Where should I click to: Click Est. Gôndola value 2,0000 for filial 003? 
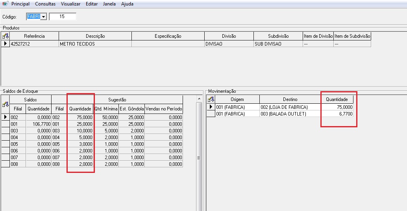131,130
